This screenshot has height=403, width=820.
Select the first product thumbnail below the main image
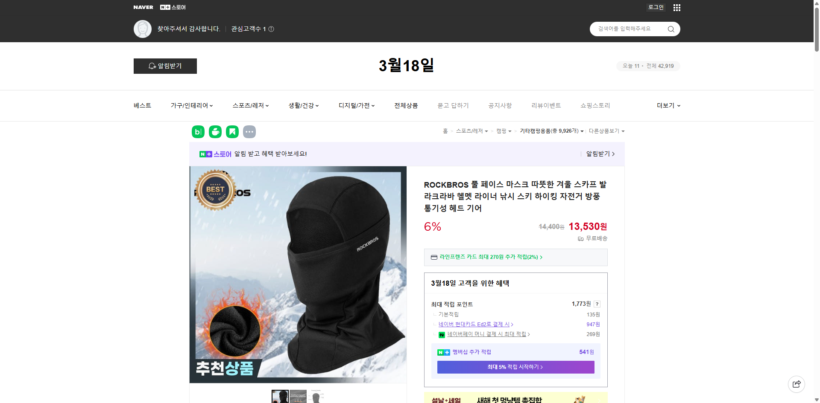point(280,397)
